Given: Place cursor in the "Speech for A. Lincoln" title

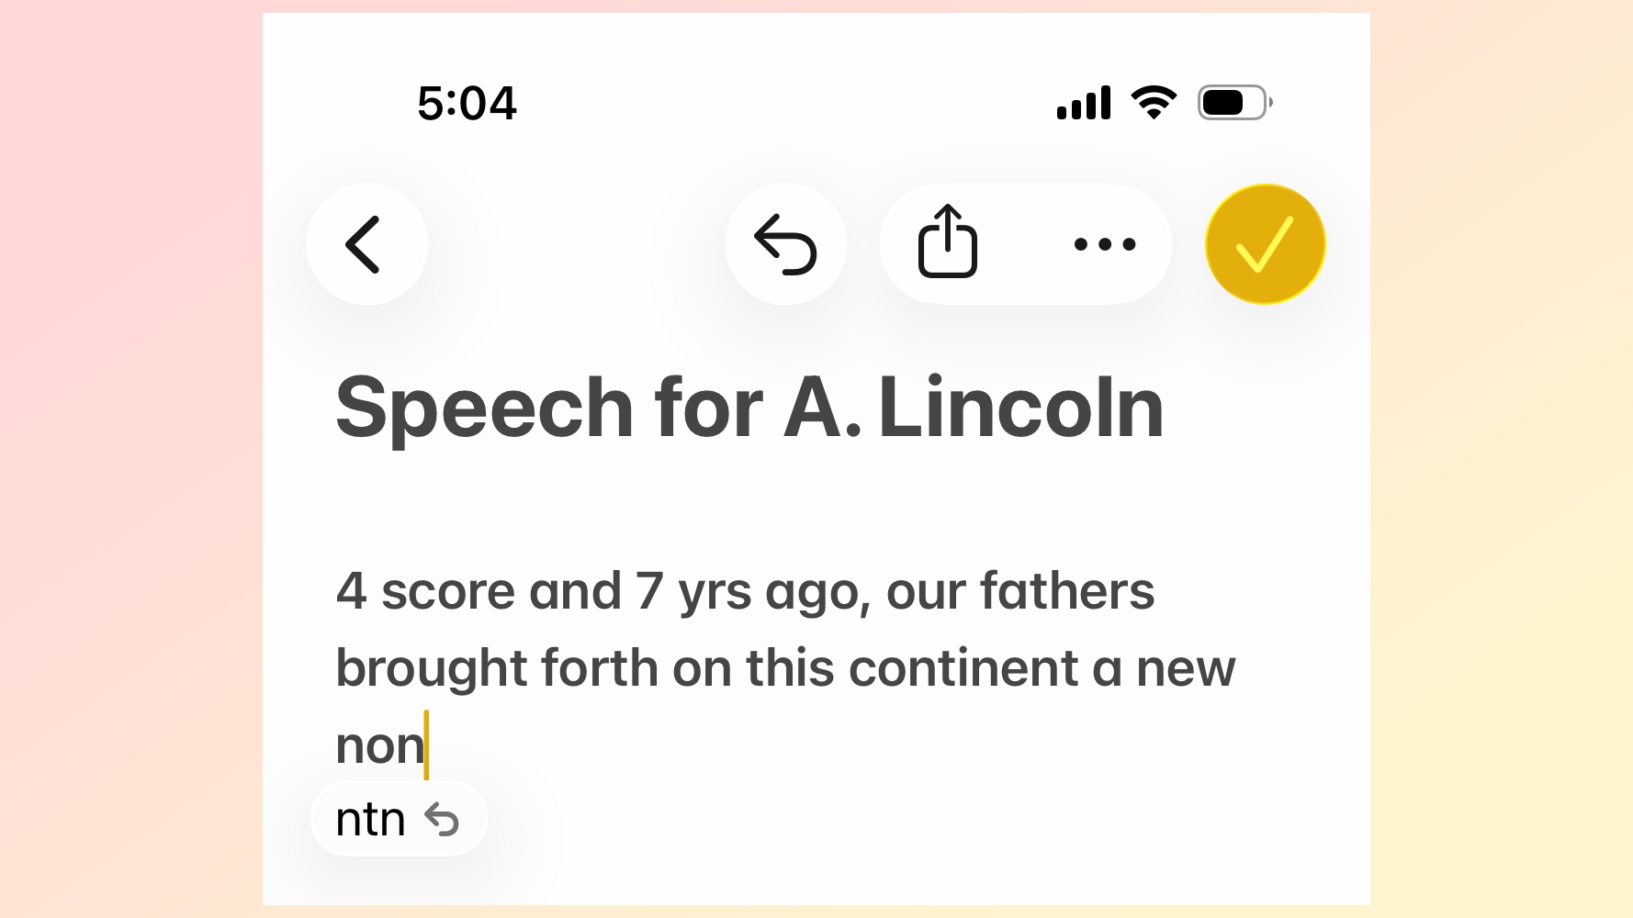Looking at the screenshot, I should (x=749, y=408).
